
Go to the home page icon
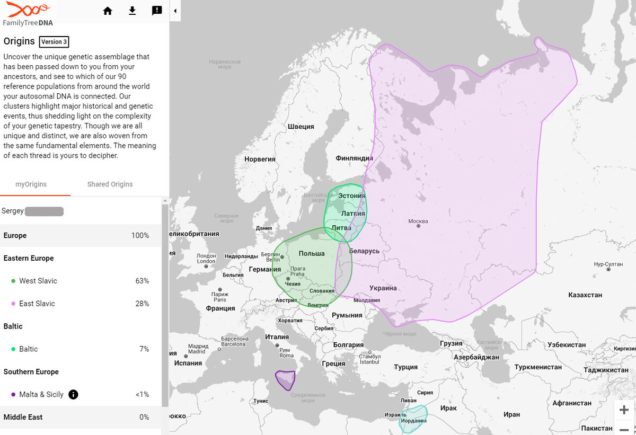click(x=108, y=11)
